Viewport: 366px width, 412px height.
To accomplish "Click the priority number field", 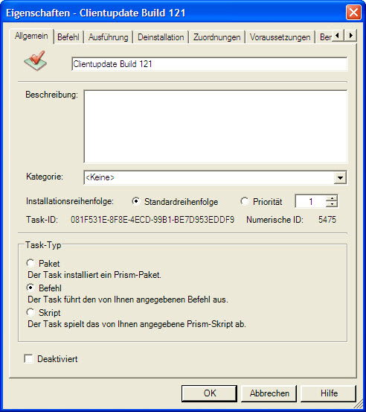I will (x=311, y=202).
